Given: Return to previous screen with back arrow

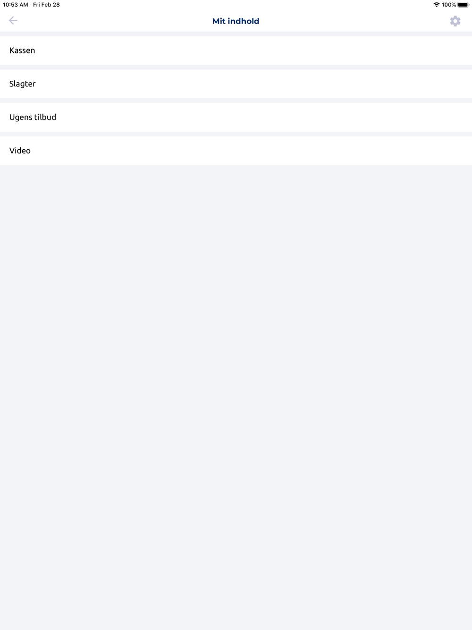Looking at the screenshot, I should 13,20.
